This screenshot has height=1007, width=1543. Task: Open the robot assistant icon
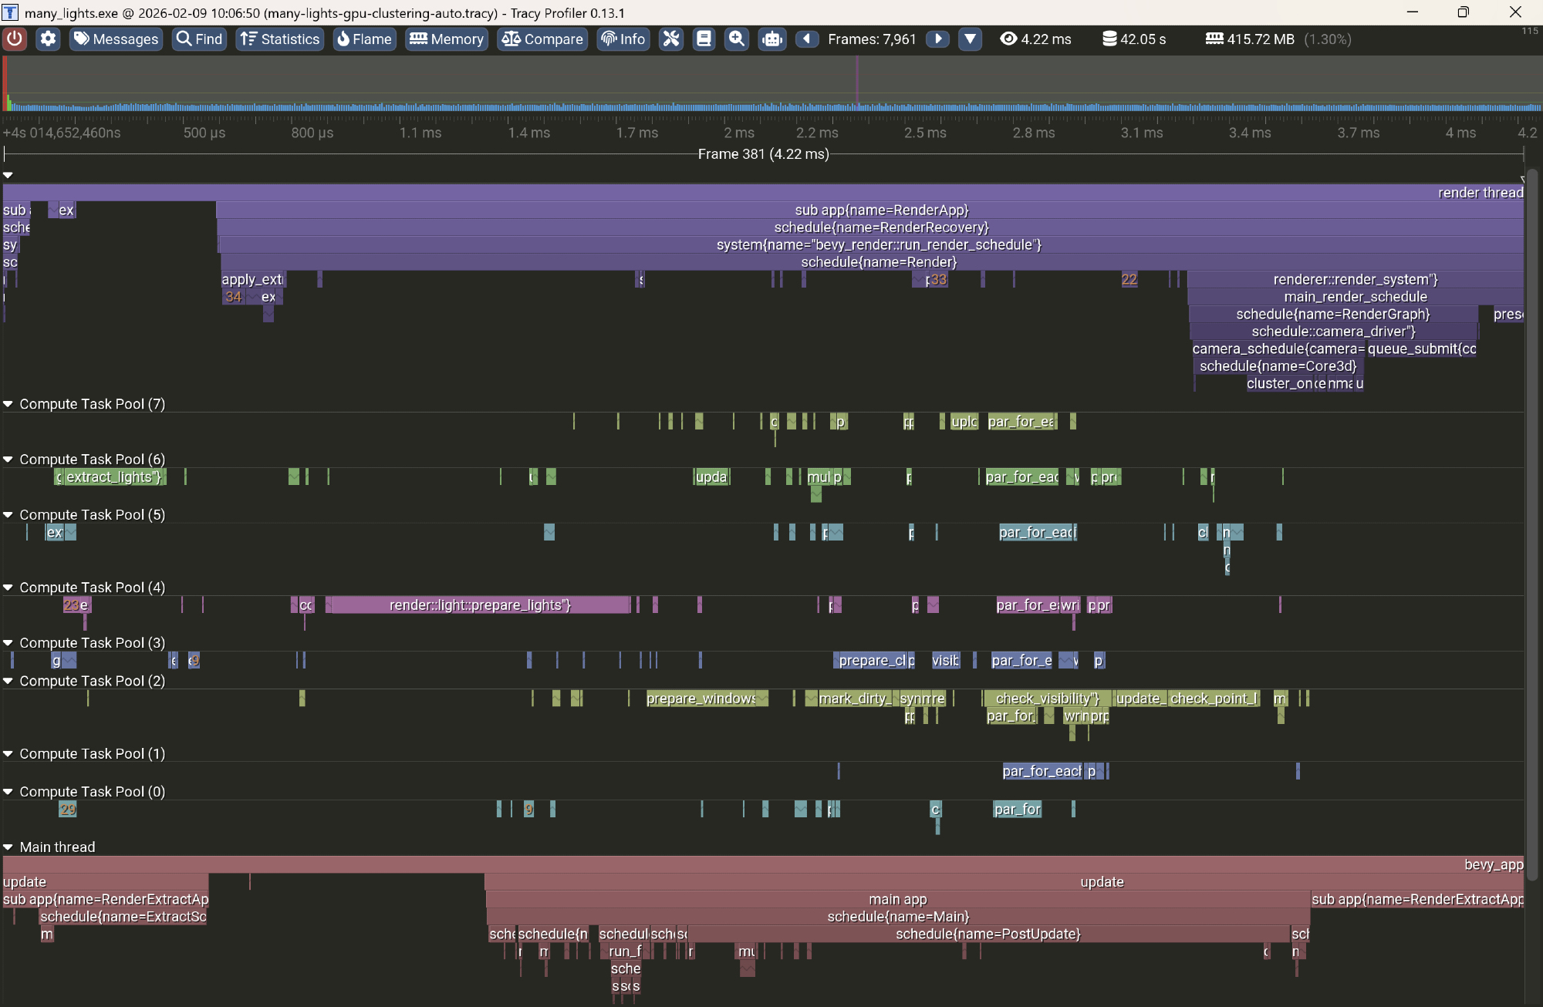(771, 39)
